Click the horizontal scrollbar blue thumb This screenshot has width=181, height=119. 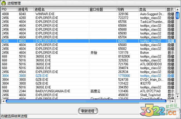(x=86, y=101)
